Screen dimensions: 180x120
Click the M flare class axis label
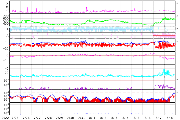pyautogui.click(x=7, y=7)
